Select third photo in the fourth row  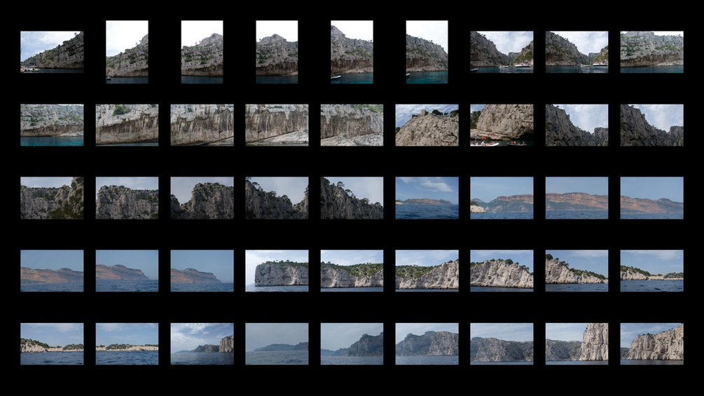point(202,271)
